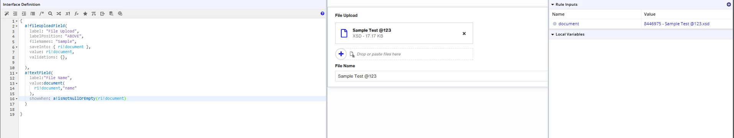Collapse the Local Variables section
The height and width of the screenshot is (138, 734).
click(x=553, y=34)
